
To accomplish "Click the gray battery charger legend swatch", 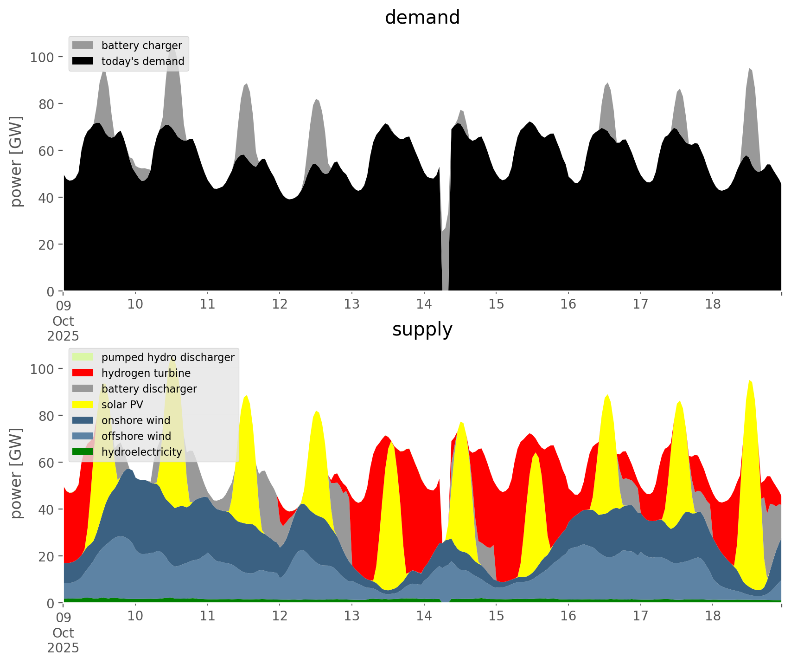I will [x=83, y=45].
